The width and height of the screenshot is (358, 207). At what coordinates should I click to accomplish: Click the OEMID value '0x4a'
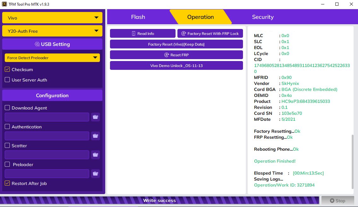[x=286, y=95]
